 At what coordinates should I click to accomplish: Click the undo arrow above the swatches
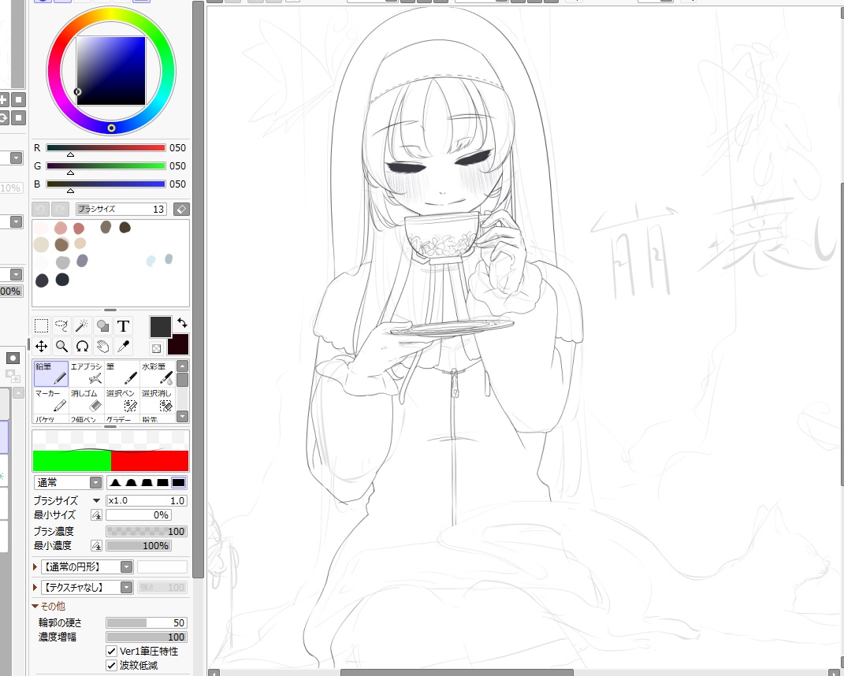tap(41, 209)
